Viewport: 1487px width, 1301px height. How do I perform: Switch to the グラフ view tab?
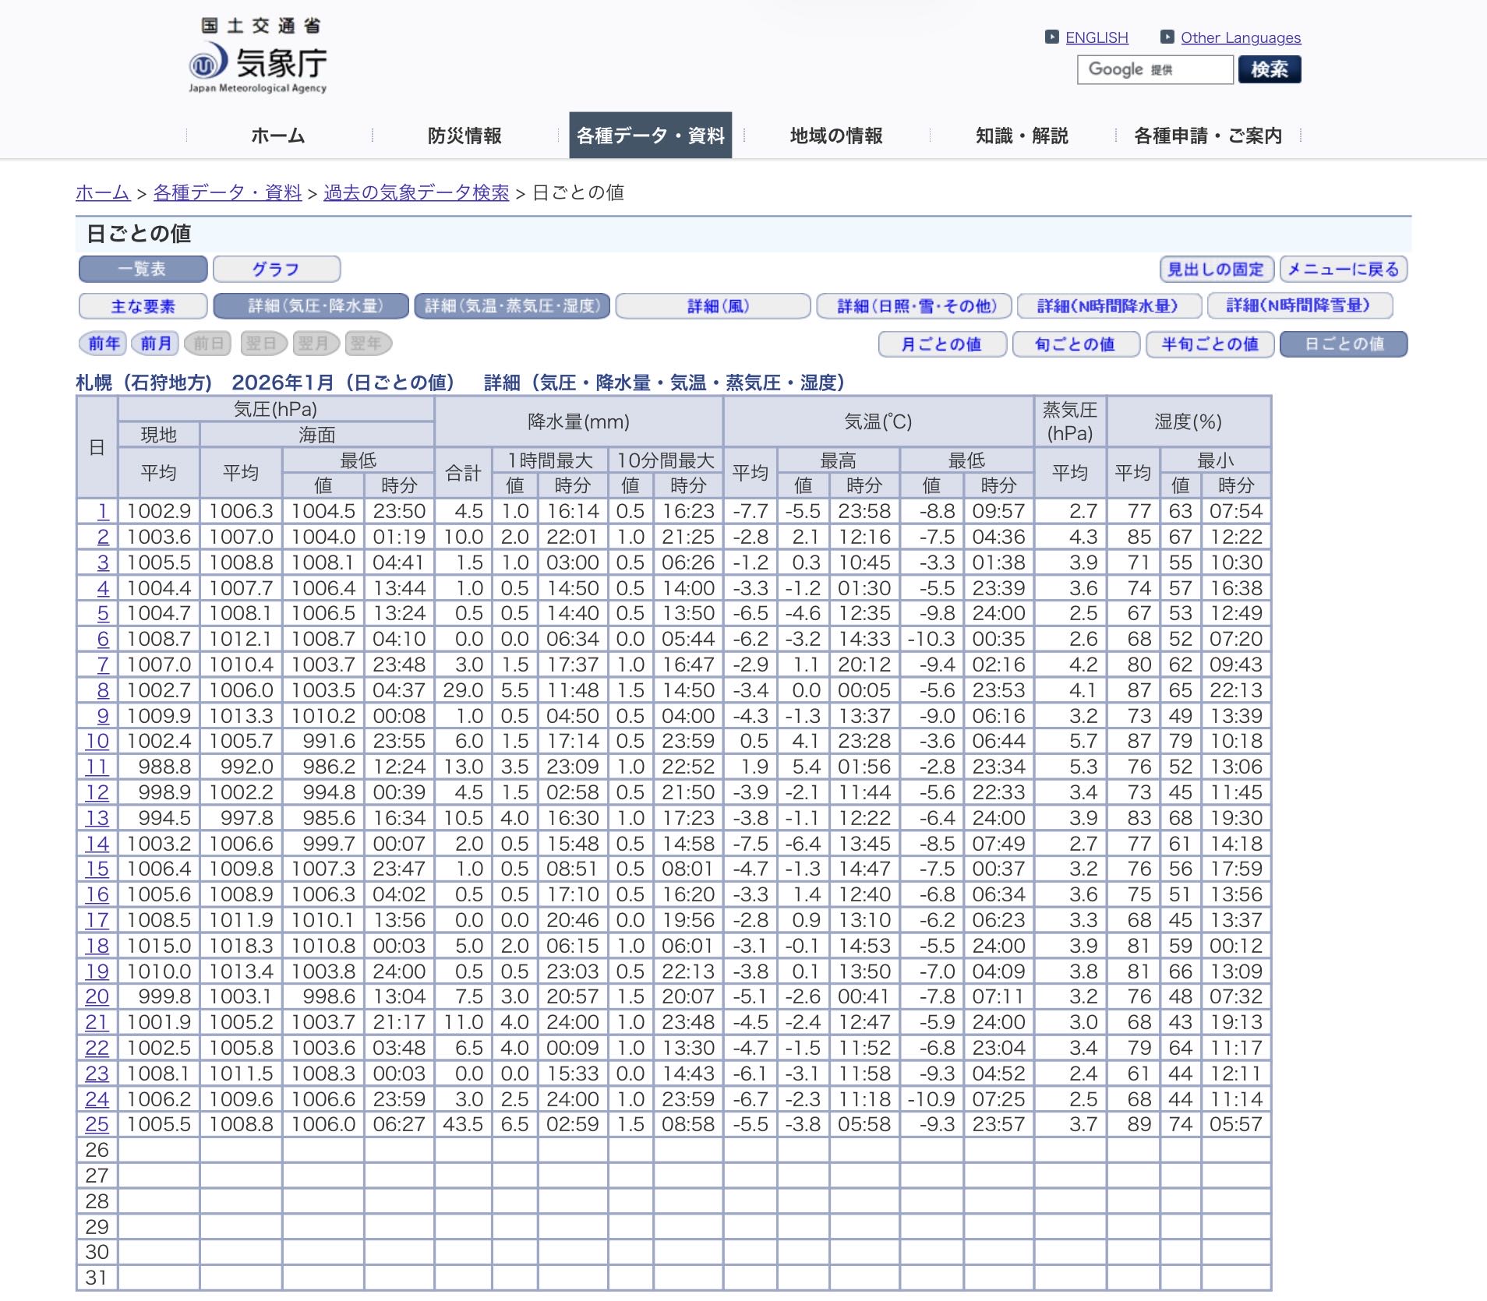click(276, 269)
